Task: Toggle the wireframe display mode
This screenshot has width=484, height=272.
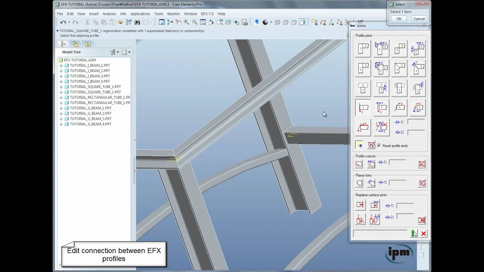Action: coord(277,22)
